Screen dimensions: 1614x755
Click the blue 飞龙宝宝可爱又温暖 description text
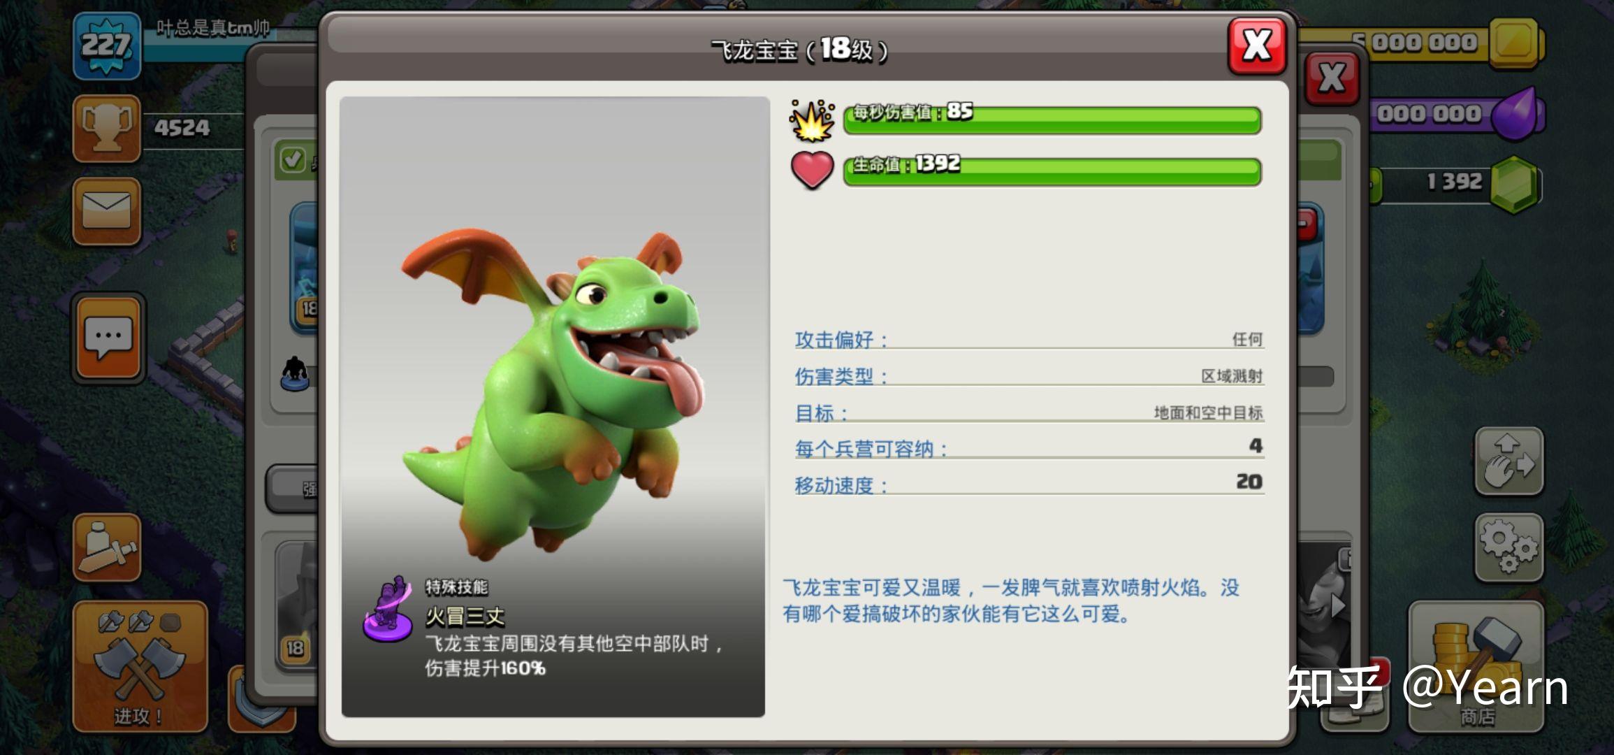click(x=1011, y=601)
